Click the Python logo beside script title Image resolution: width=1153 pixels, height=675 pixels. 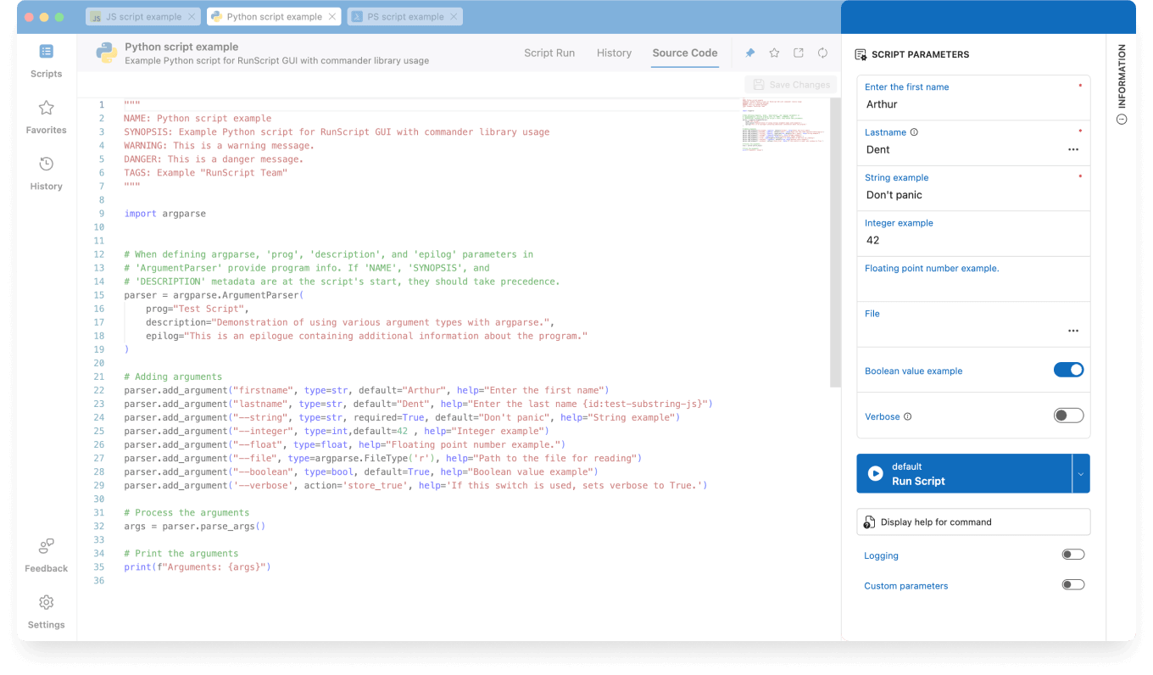click(x=106, y=53)
